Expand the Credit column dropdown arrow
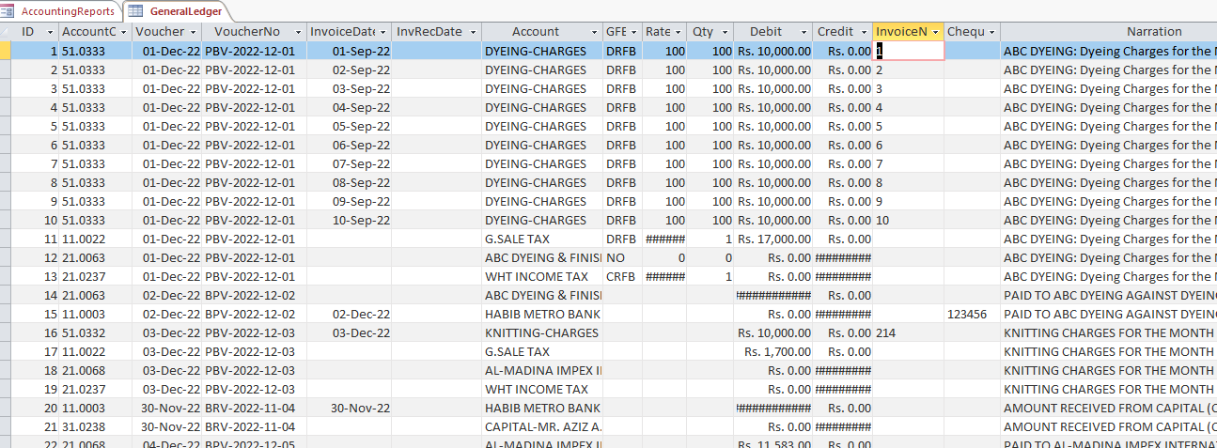 [865, 32]
